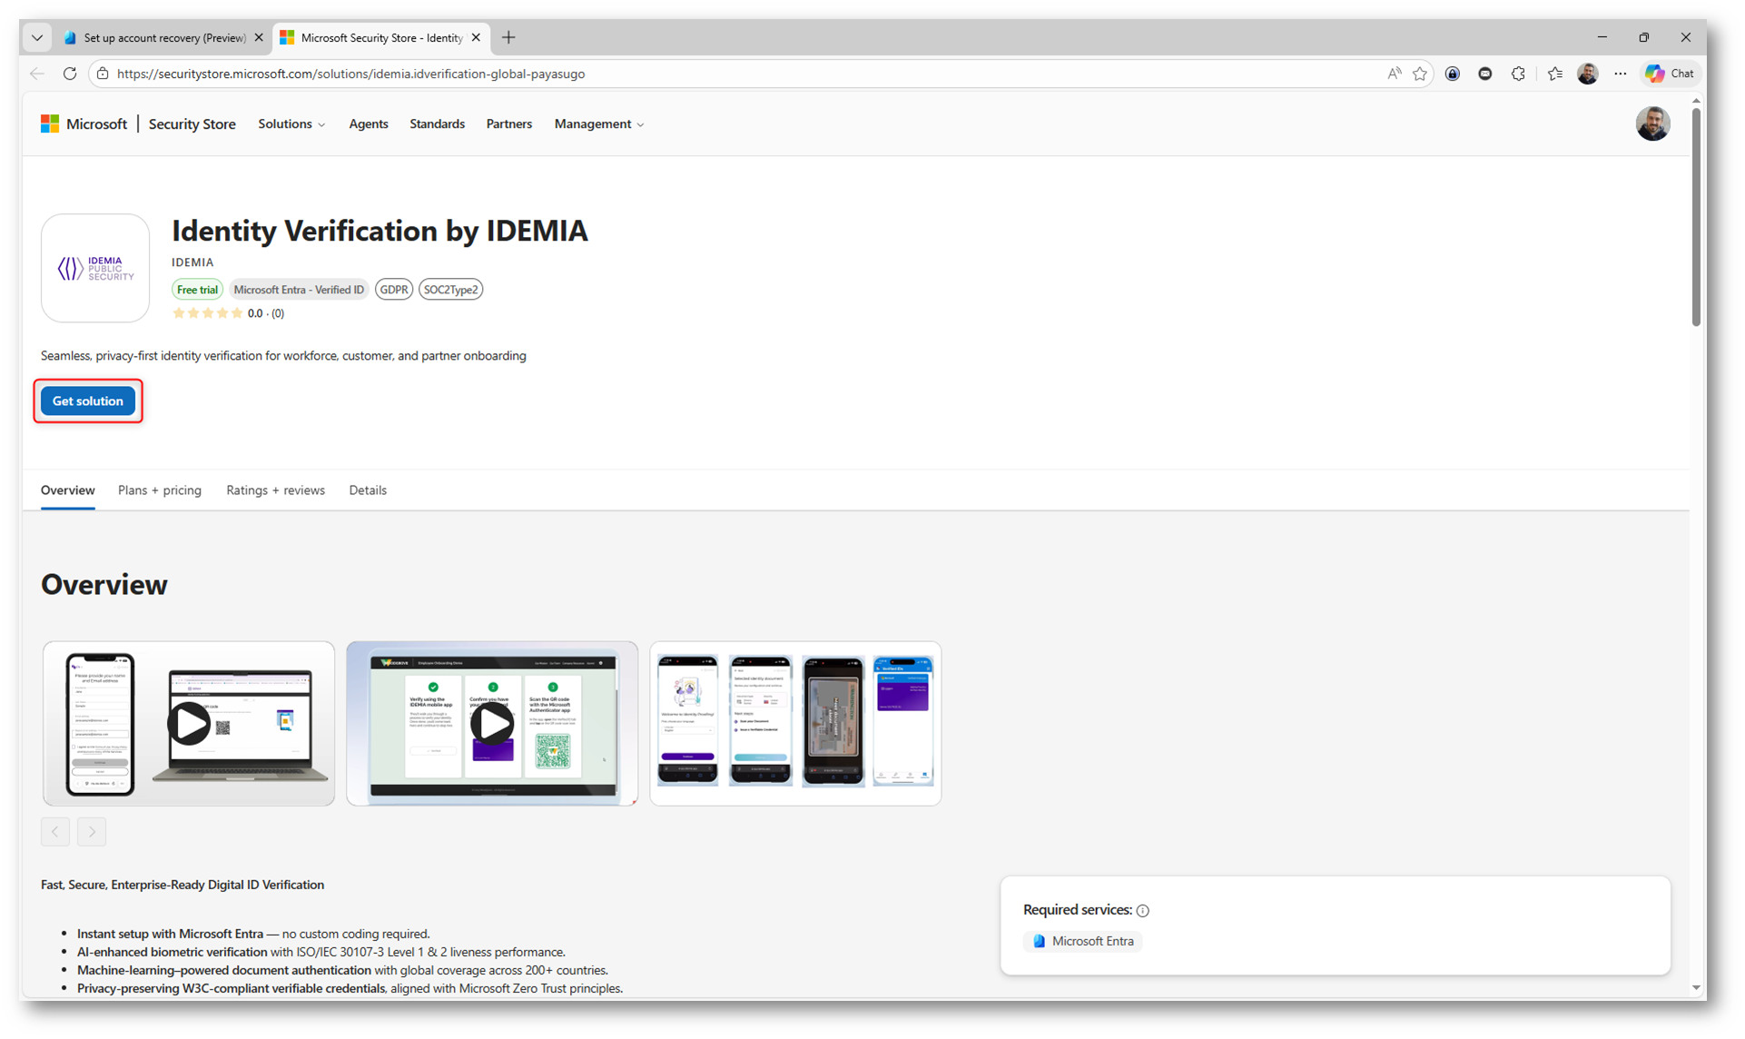This screenshot has height=1039, width=1745.
Task: Open the Agents navigation link
Action: coord(369,124)
